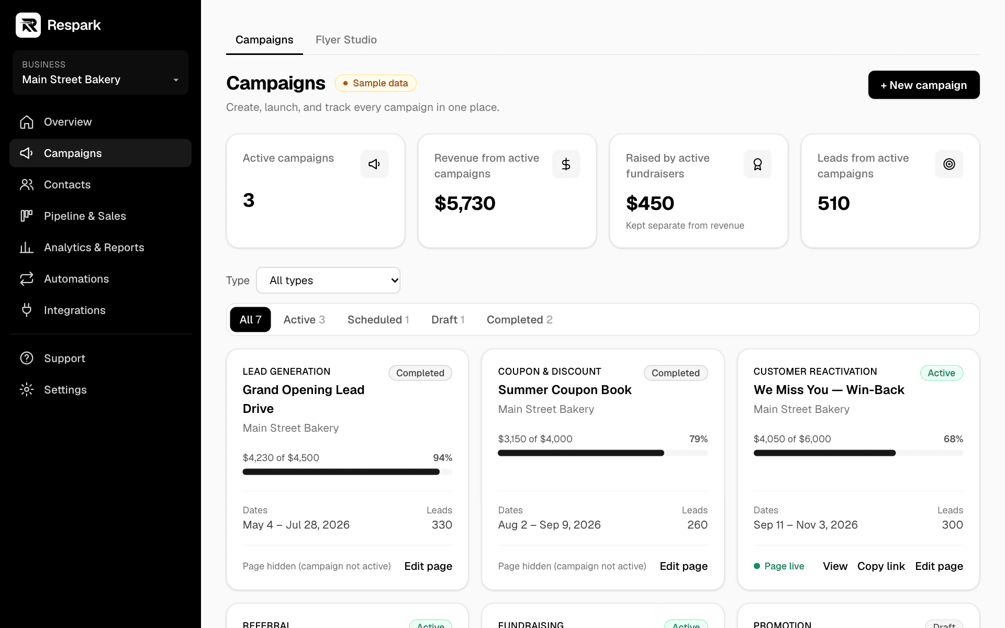Click the Campaigns page heading

click(276, 83)
